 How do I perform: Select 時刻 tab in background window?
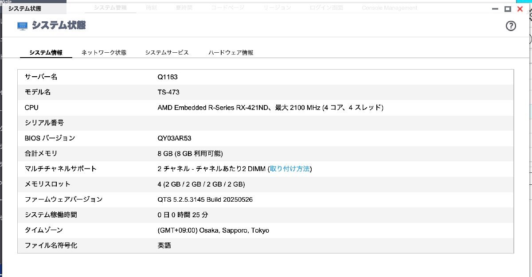click(151, 8)
